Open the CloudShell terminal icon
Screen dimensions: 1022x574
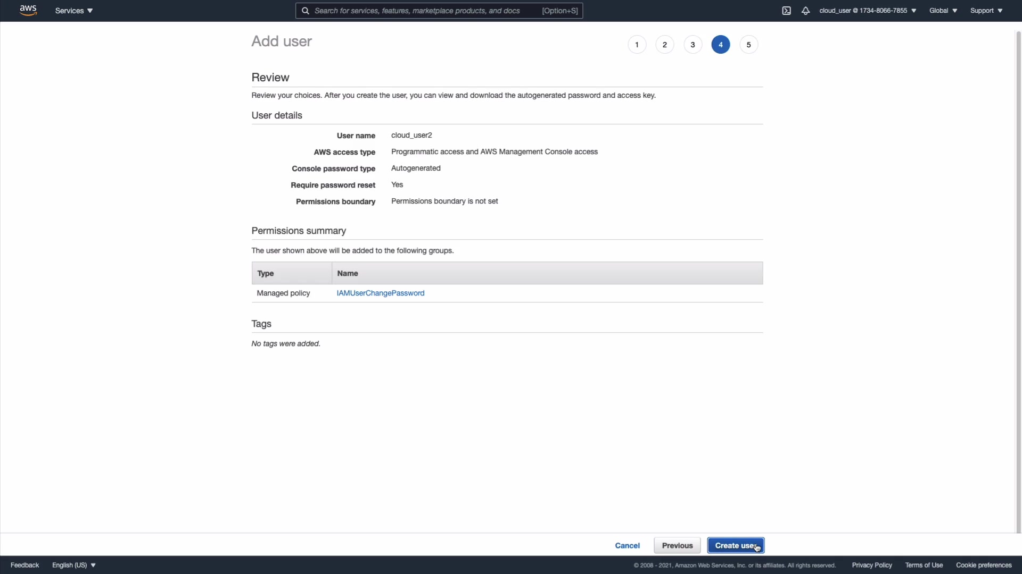coord(786,11)
